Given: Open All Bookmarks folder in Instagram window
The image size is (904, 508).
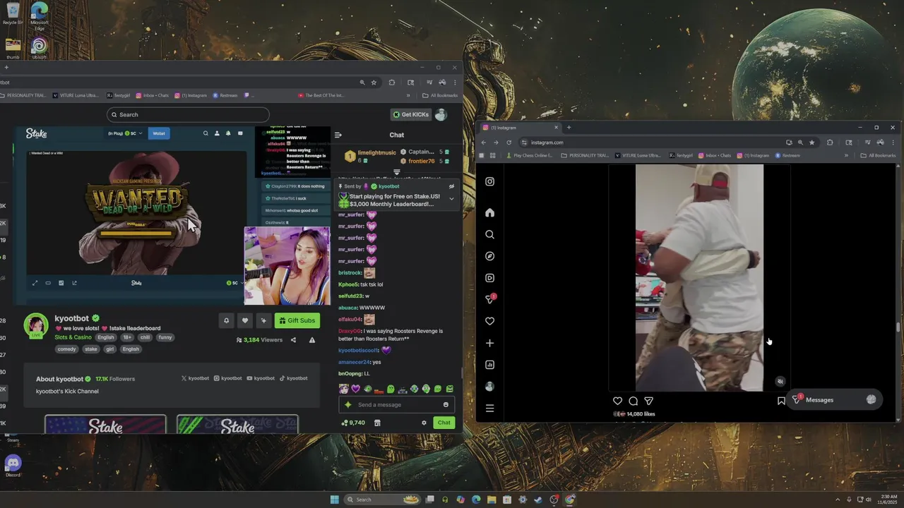Looking at the screenshot, I should tap(878, 155).
